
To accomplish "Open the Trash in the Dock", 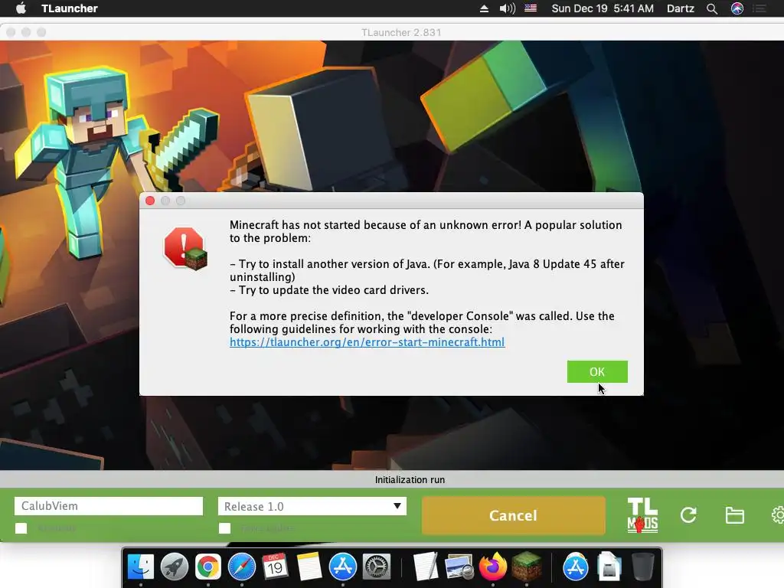I will (643, 567).
